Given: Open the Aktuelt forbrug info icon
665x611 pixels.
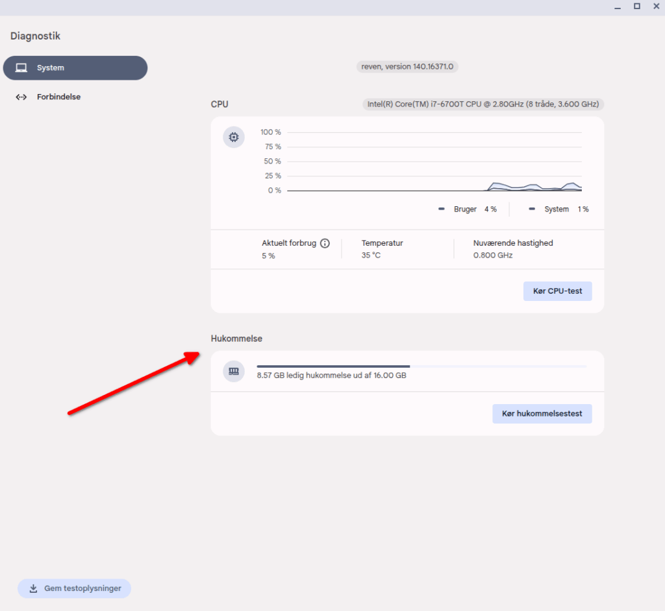Looking at the screenshot, I should click(325, 244).
